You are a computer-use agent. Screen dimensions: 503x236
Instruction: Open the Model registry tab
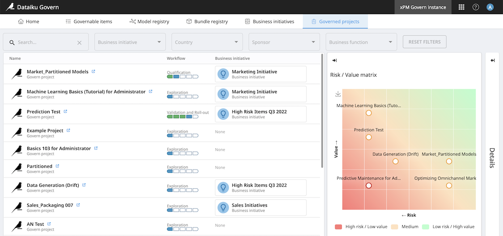pyautogui.click(x=149, y=21)
